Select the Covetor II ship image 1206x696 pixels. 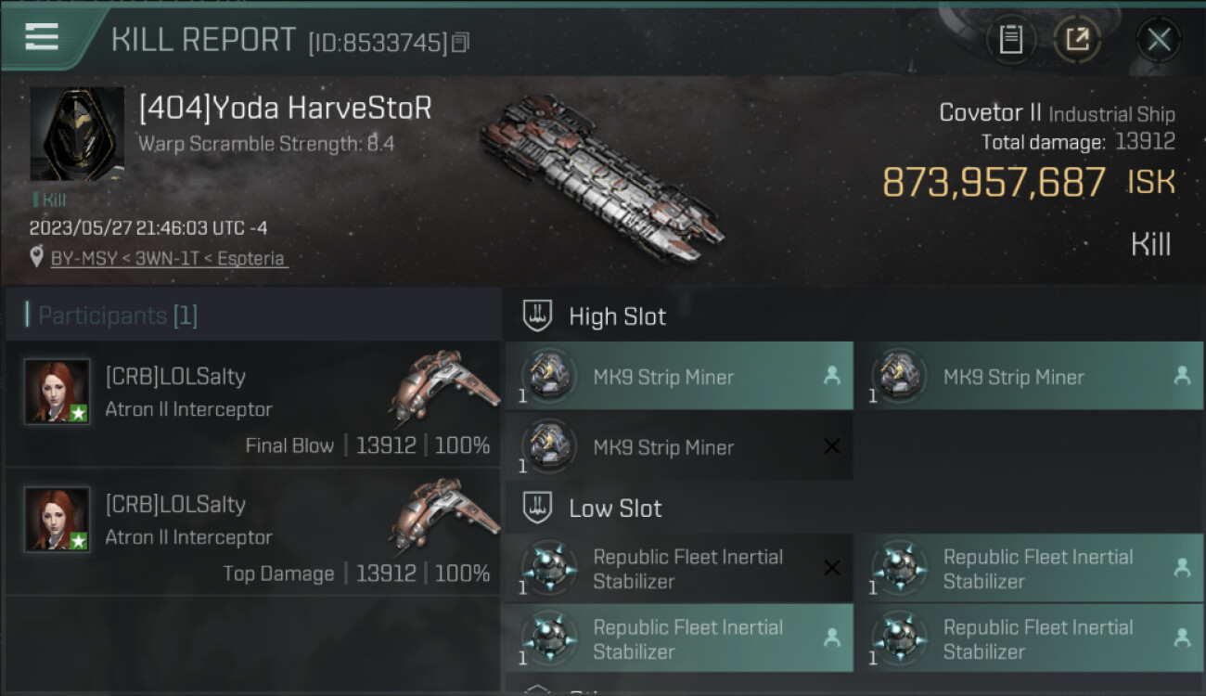click(602, 176)
